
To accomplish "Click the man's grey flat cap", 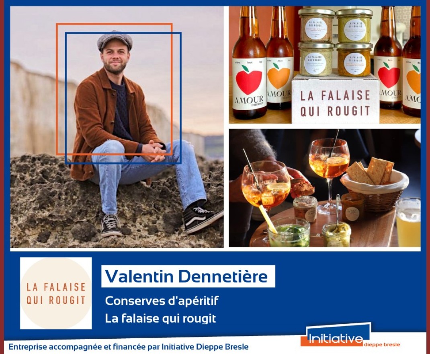I will [x=115, y=40].
